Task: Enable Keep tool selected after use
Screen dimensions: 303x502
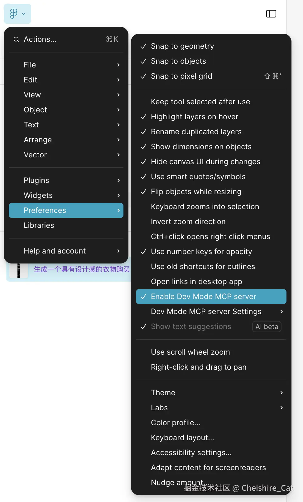Action: point(200,102)
